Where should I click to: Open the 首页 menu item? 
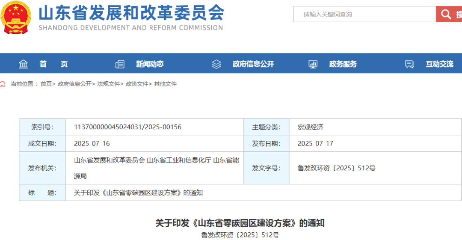point(53,64)
